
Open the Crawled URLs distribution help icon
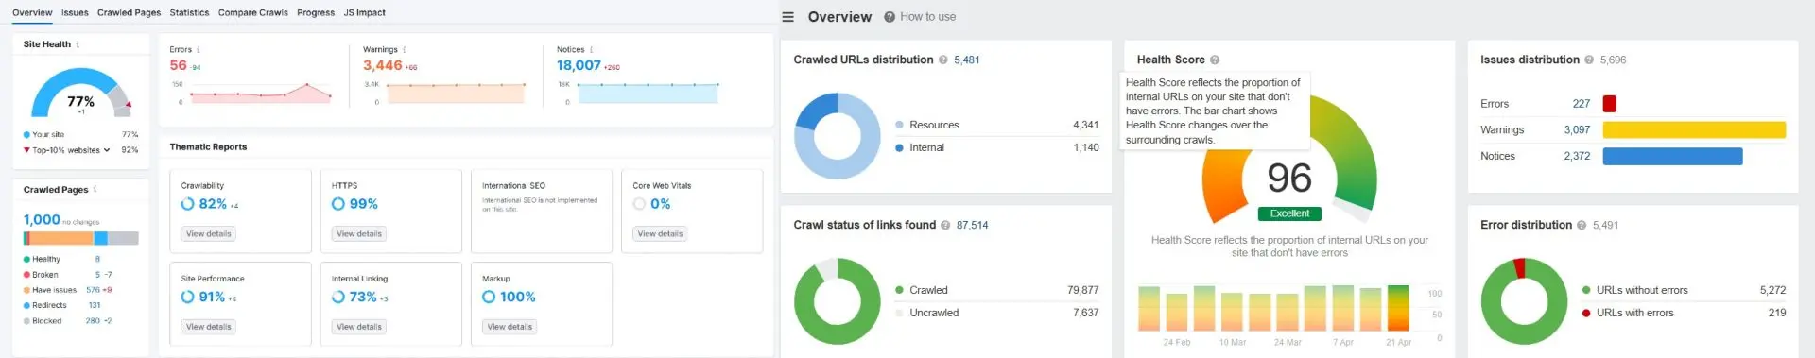click(x=942, y=60)
